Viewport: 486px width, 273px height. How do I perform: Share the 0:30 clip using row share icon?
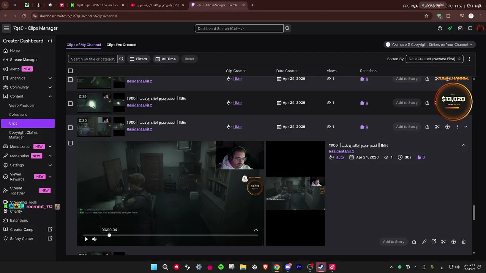tap(427, 127)
